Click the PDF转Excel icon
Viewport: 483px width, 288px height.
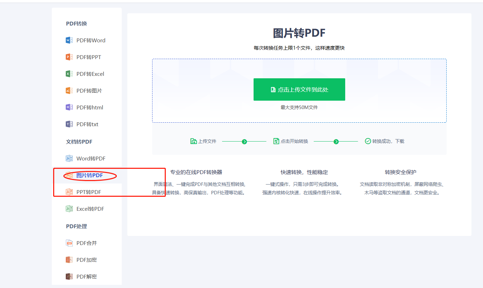[x=69, y=74]
